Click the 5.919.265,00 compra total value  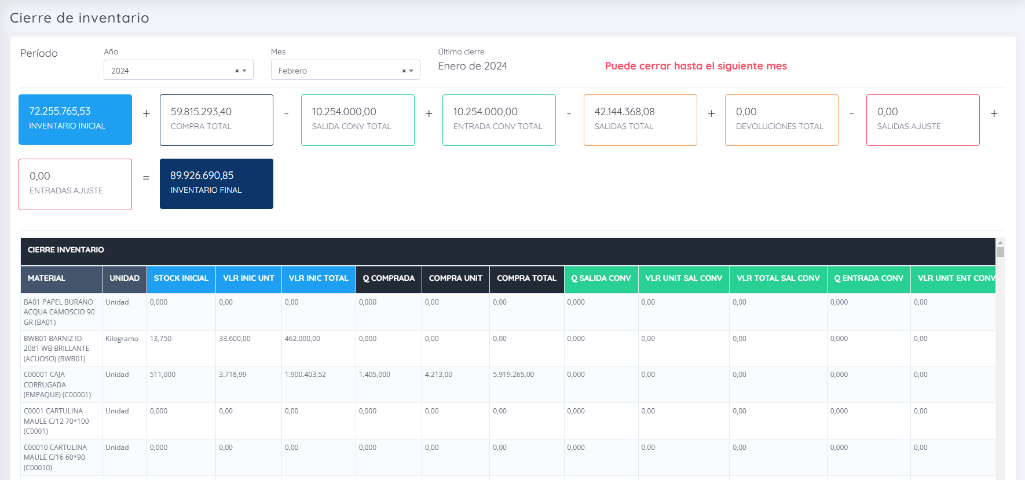[x=514, y=375]
